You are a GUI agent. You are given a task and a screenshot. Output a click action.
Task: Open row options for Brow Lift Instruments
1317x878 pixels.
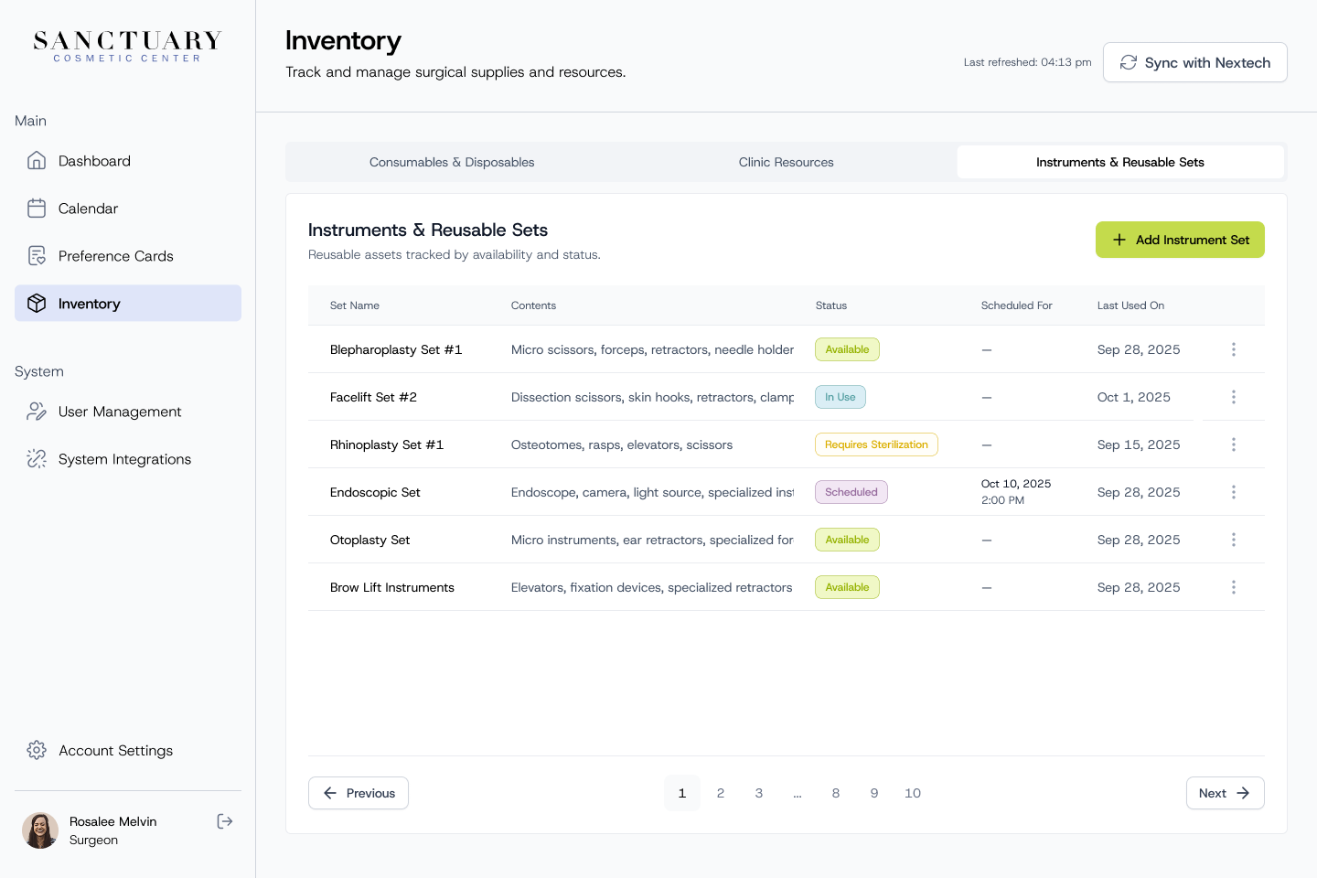click(x=1234, y=587)
